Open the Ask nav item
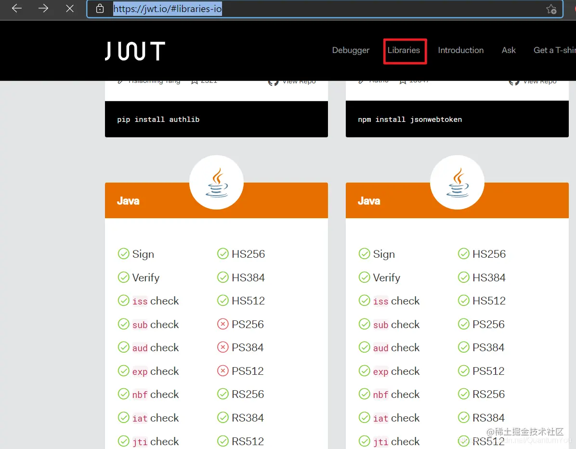Image resolution: width=576 pixels, height=449 pixels. 509,50
